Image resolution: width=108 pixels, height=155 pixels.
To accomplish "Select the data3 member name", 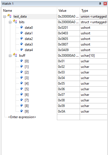I will 29,44.
